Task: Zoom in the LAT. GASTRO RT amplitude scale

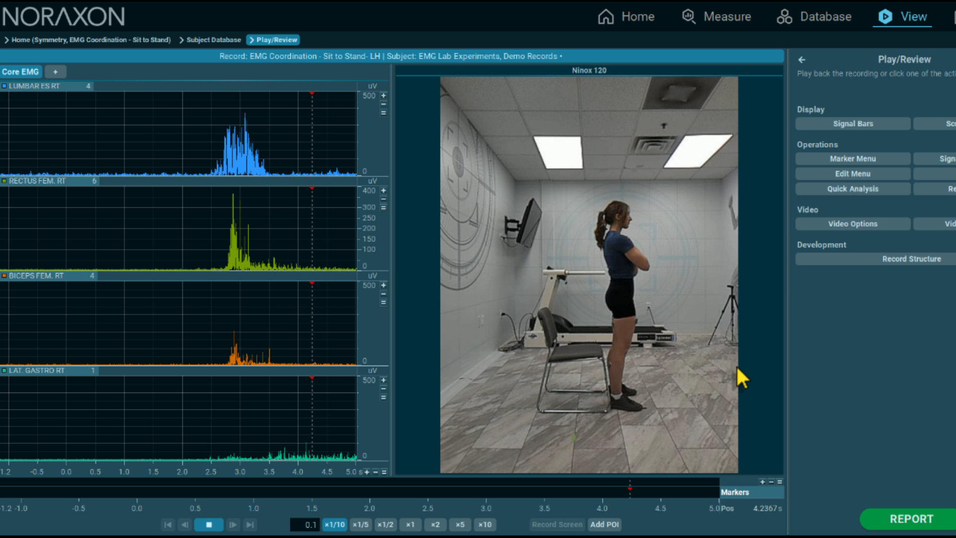Action: pyautogui.click(x=383, y=381)
